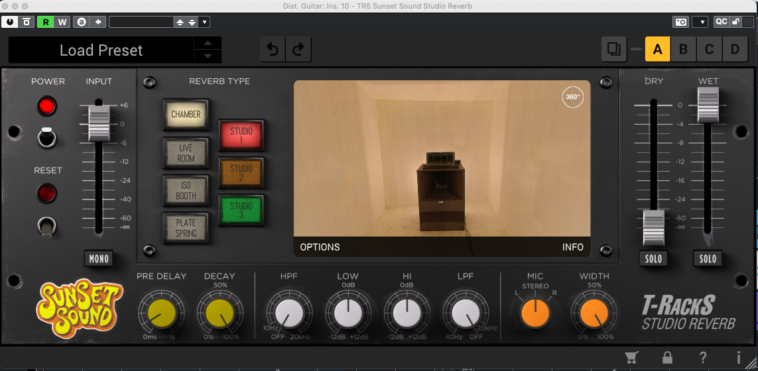This screenshot has width=758, height=371.
Task: Open the Load Preset browser
Action: point(101,50)
